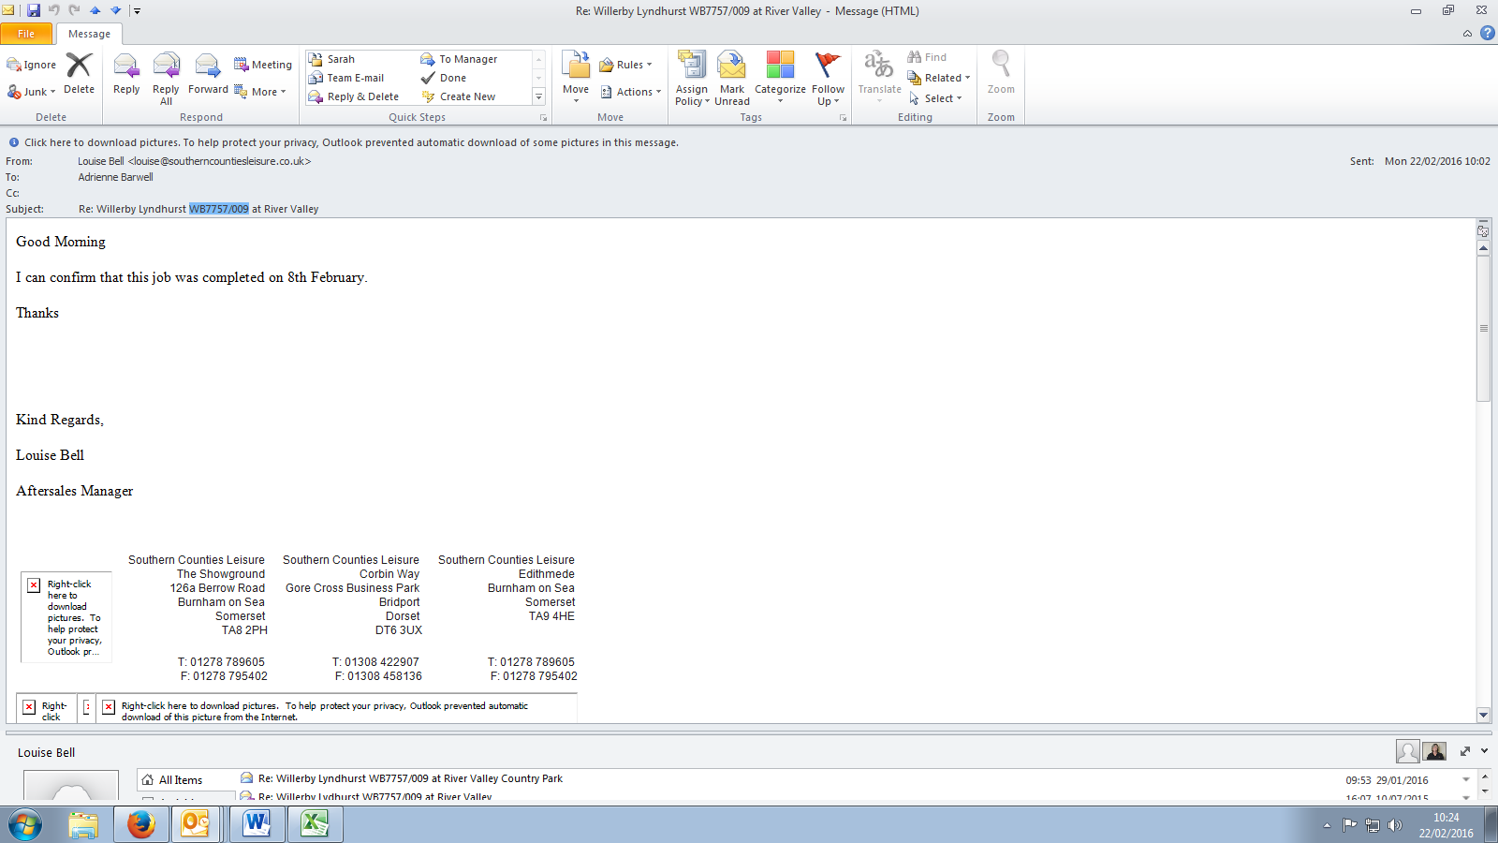1498x843 pixels.
Task: Click the volume speaker icon in system tray
Action: (1395, 825)
